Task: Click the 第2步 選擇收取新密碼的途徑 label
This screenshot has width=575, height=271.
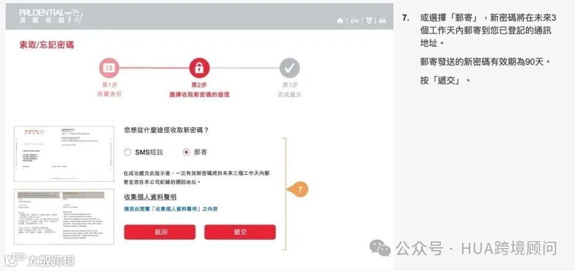Action: 199,90
